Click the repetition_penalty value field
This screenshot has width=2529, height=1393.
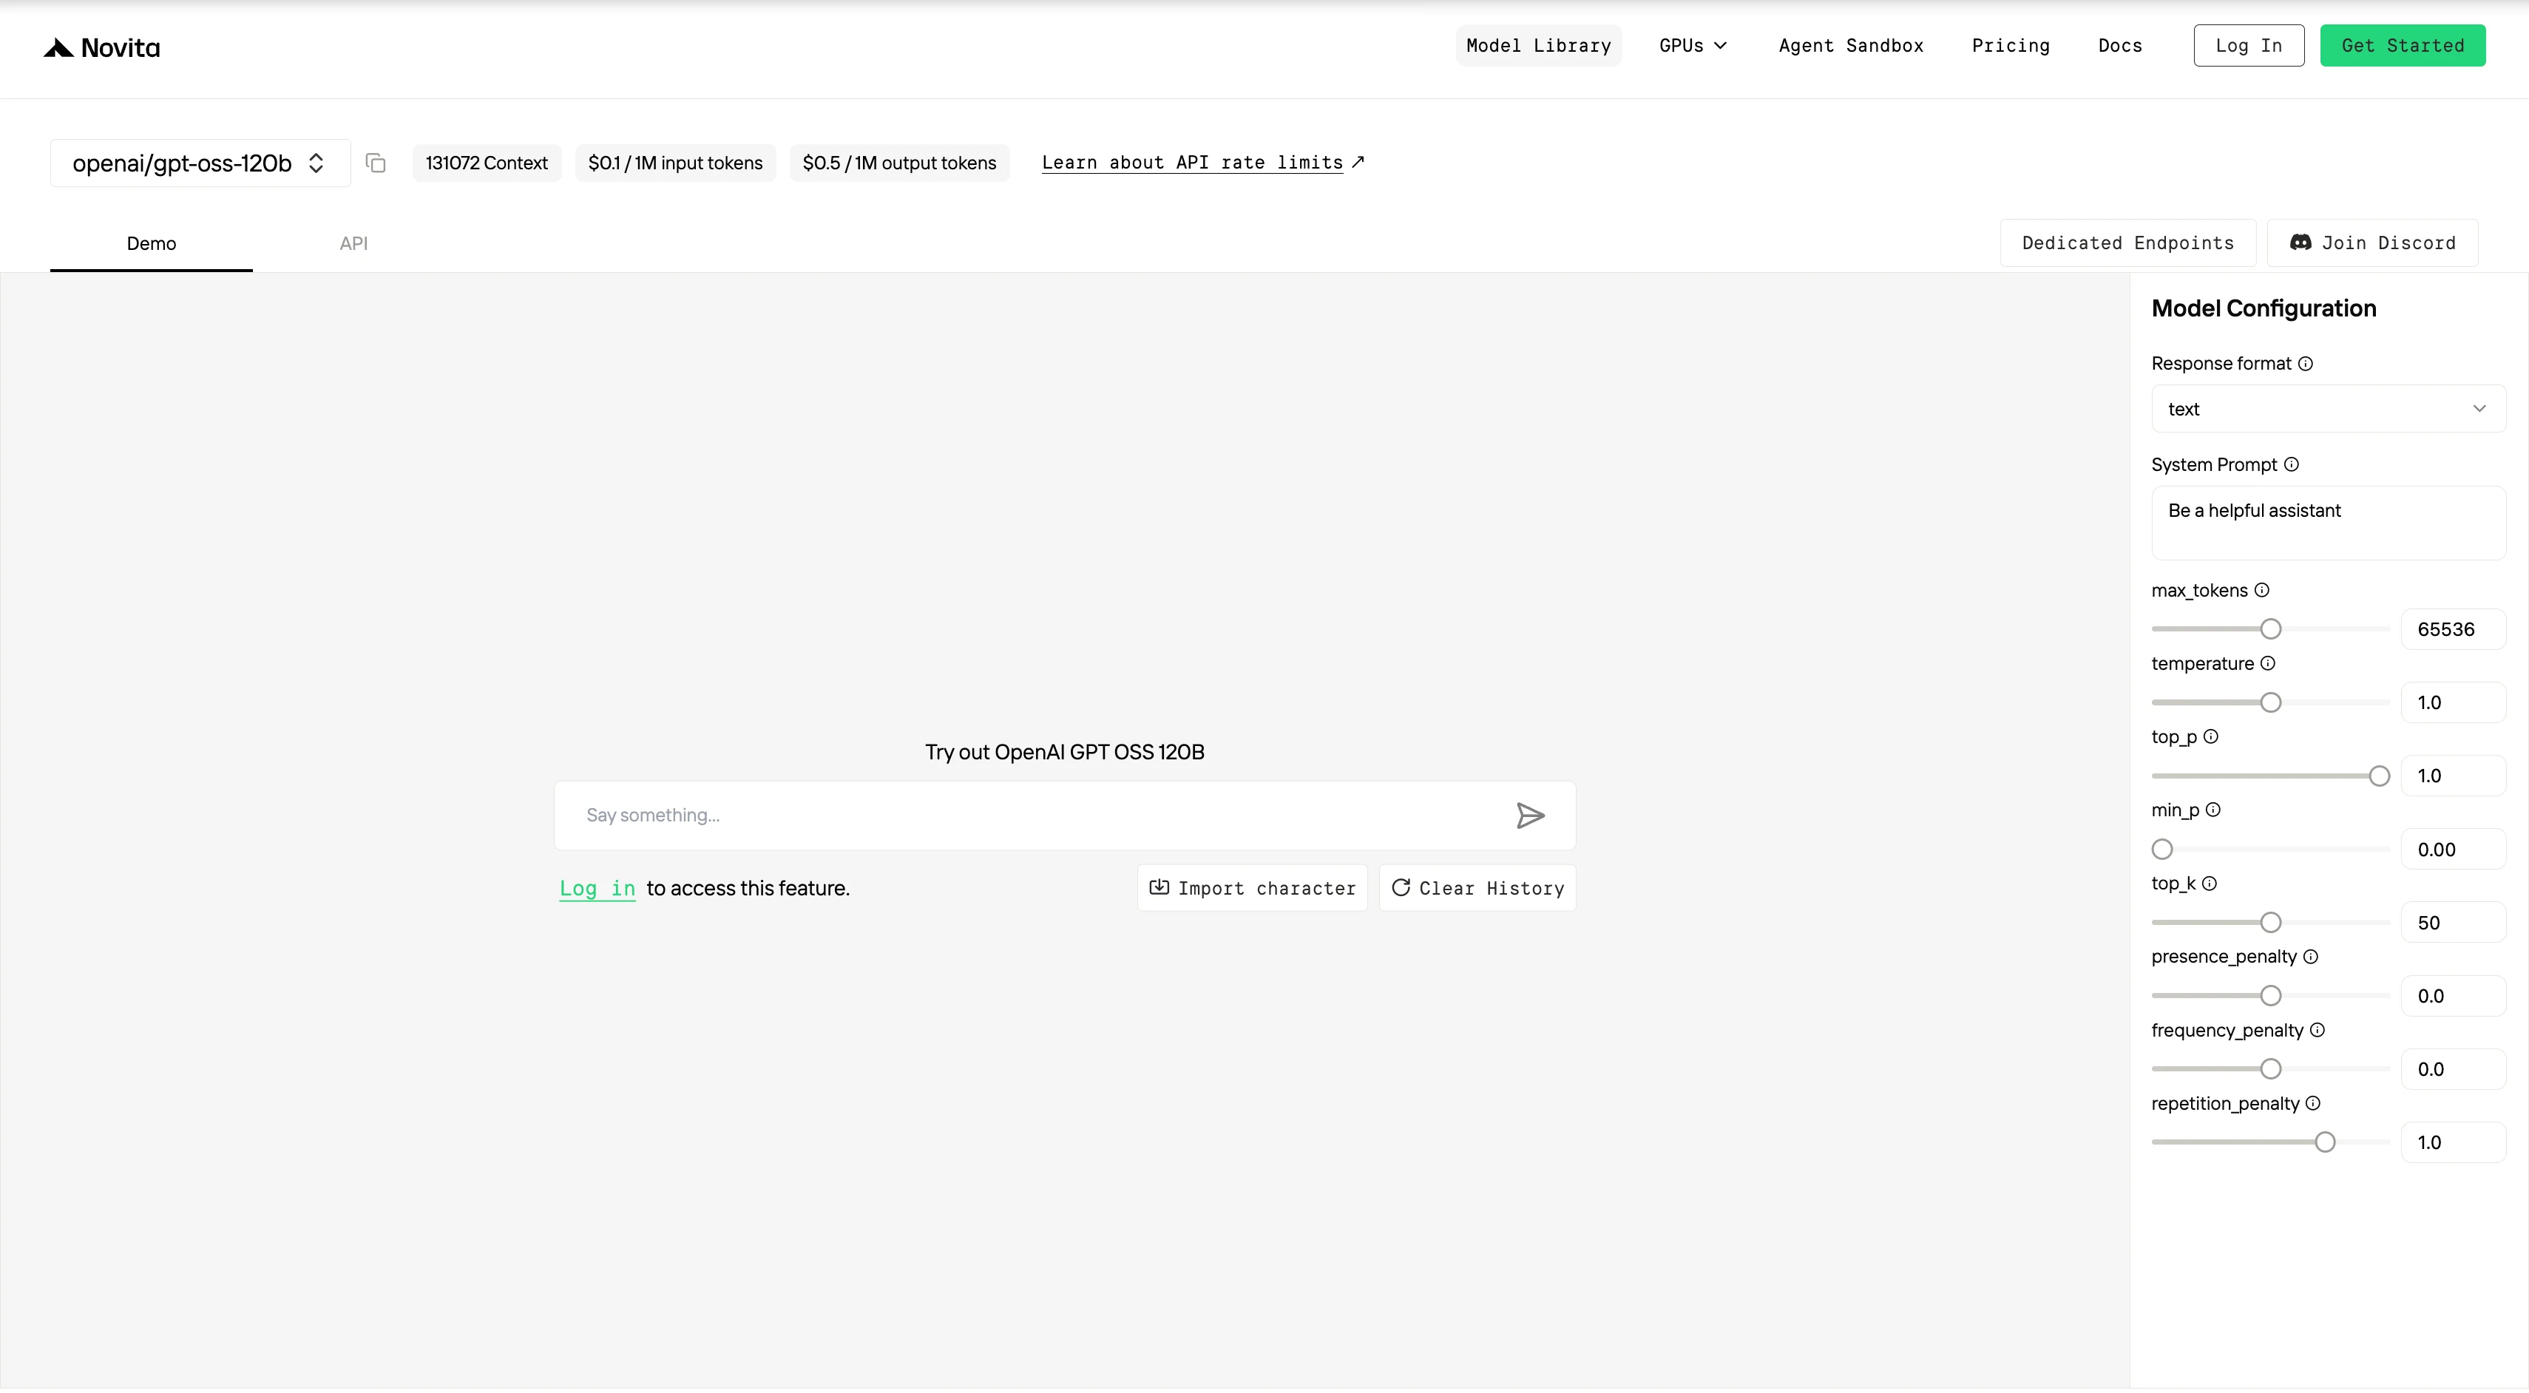coord(2452,1142)
